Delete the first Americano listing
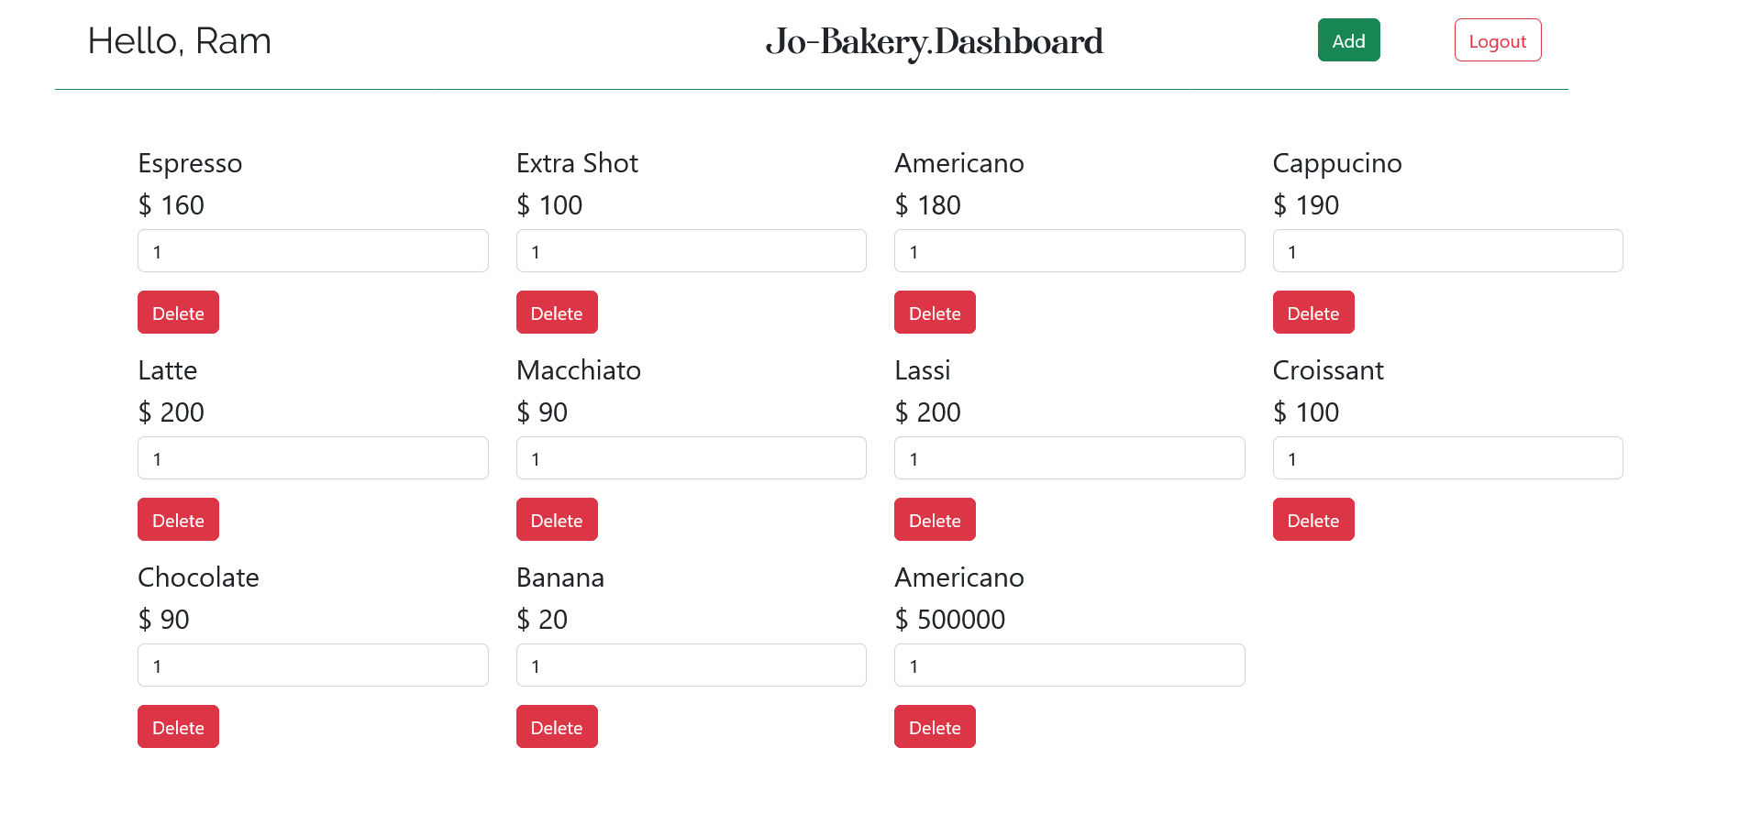 point(935,312)
